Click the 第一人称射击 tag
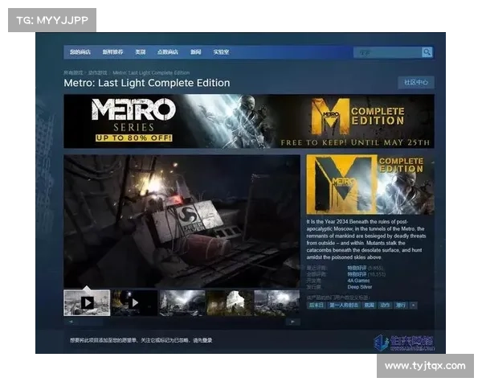The height and width of the screenshot is (386, 482). 344,306
